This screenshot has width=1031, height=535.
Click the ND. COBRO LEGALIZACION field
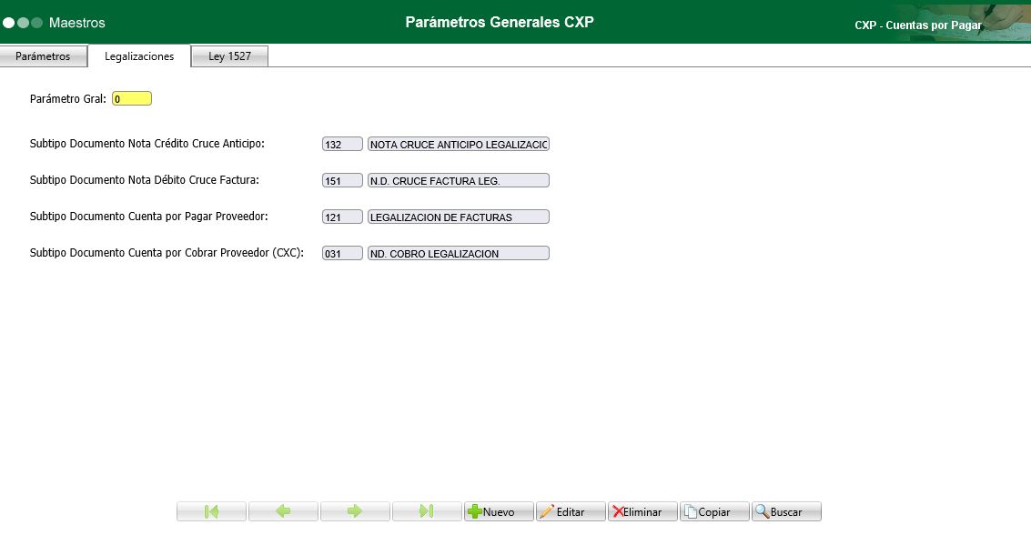coord(459,253)
